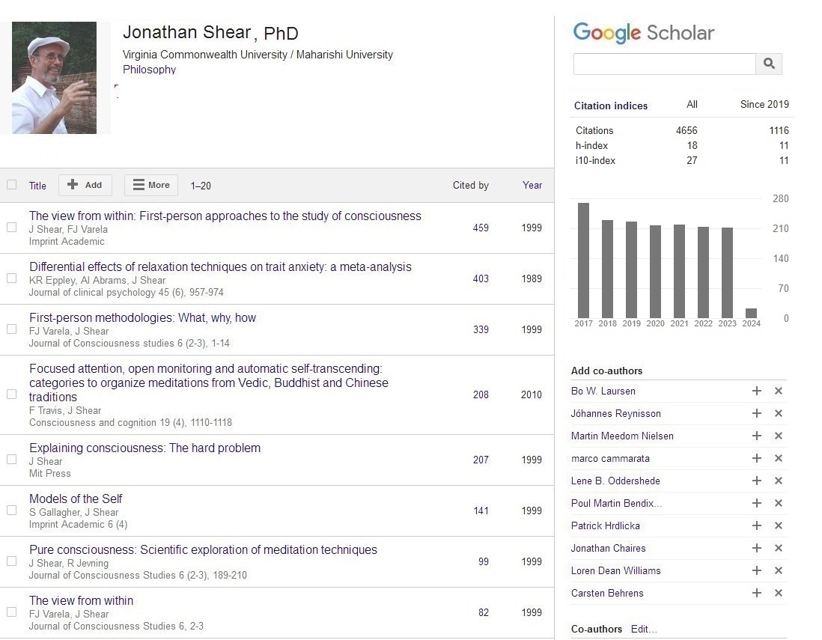Sort articles by Title column header

37,186
